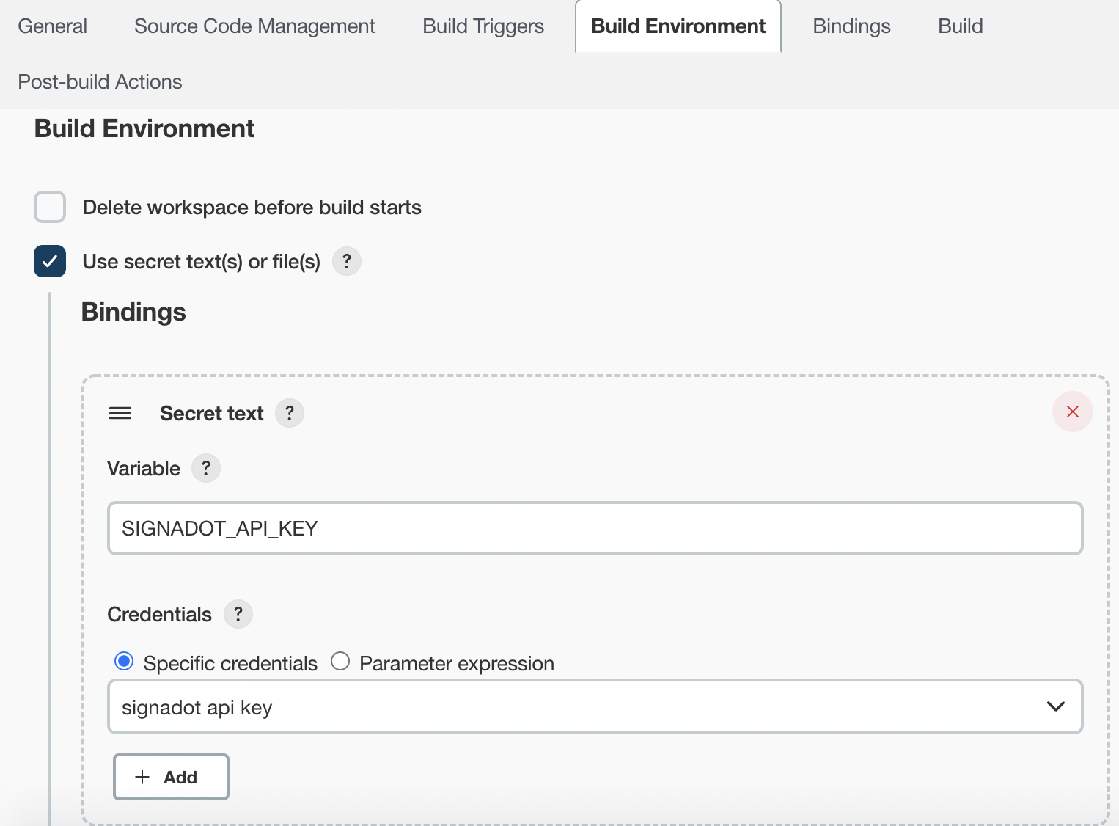Click the Parameter expression label
1119x826 pixels.
(x=457, y=663)
